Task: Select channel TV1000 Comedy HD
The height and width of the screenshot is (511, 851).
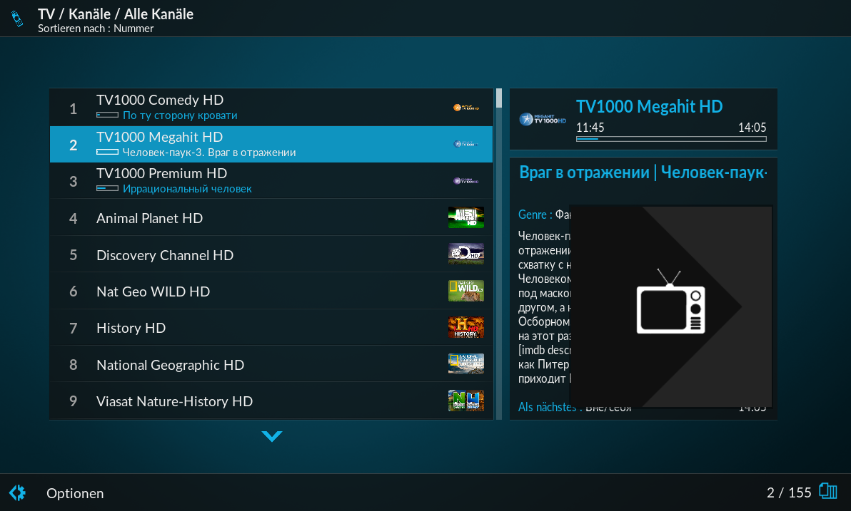Action: [271, 108]
